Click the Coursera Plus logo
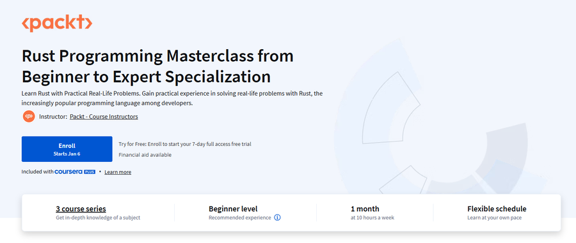Viewport: 576px width, 243px height. [75, 172]
